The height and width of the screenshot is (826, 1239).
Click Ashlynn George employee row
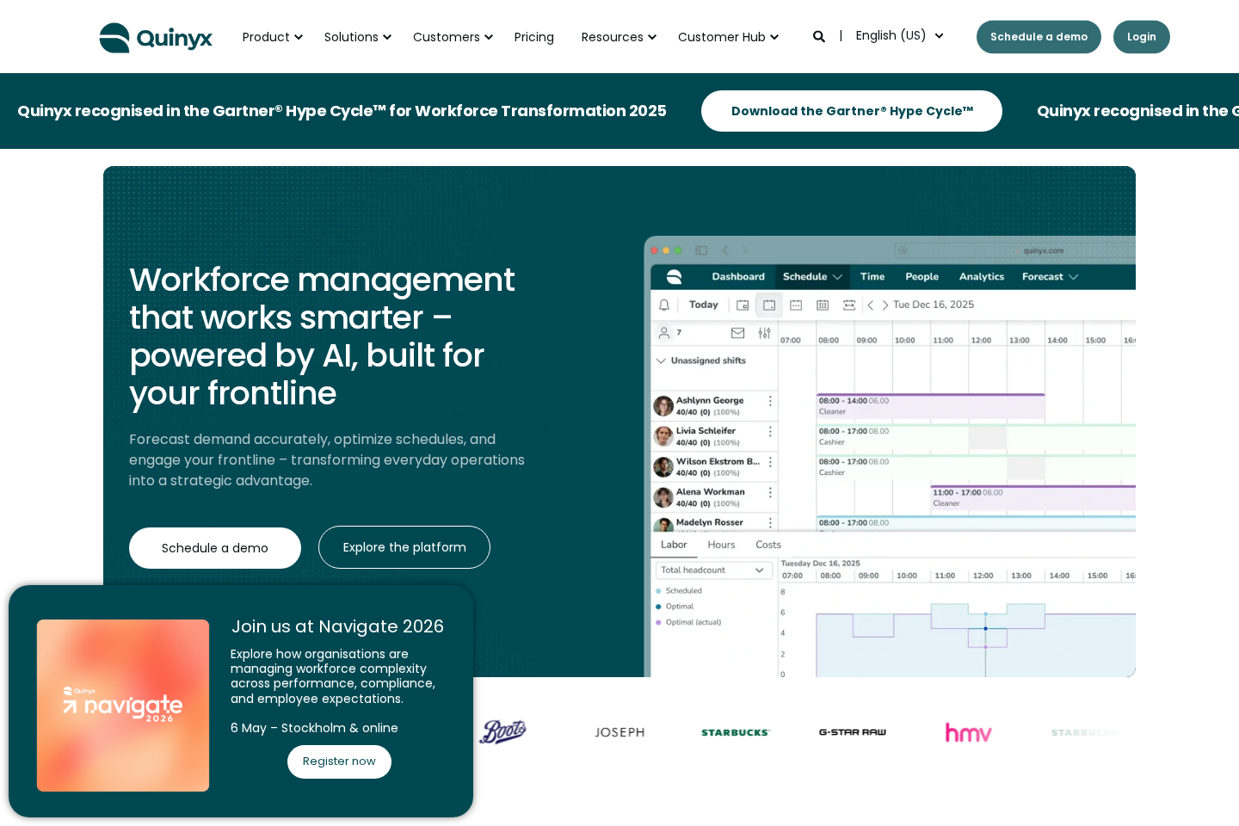coord(714,406)
